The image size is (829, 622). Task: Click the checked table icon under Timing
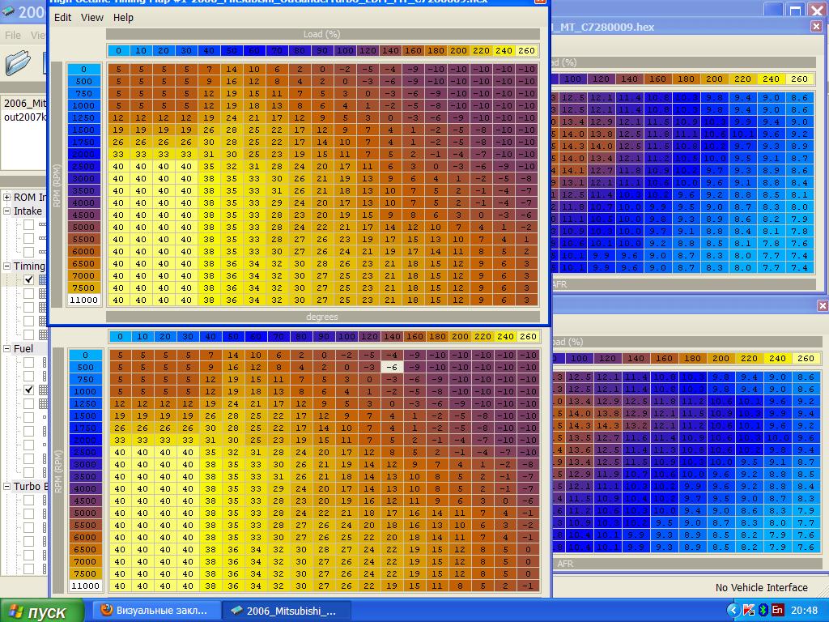42,279
